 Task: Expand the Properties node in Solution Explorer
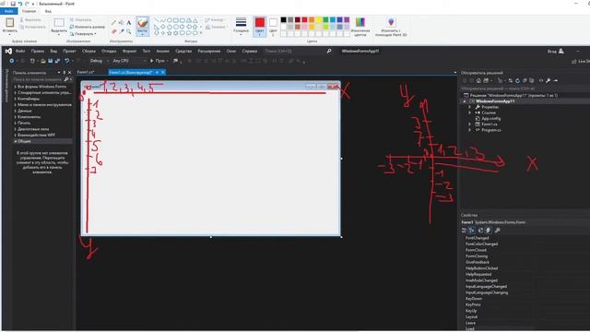(469, 107)
